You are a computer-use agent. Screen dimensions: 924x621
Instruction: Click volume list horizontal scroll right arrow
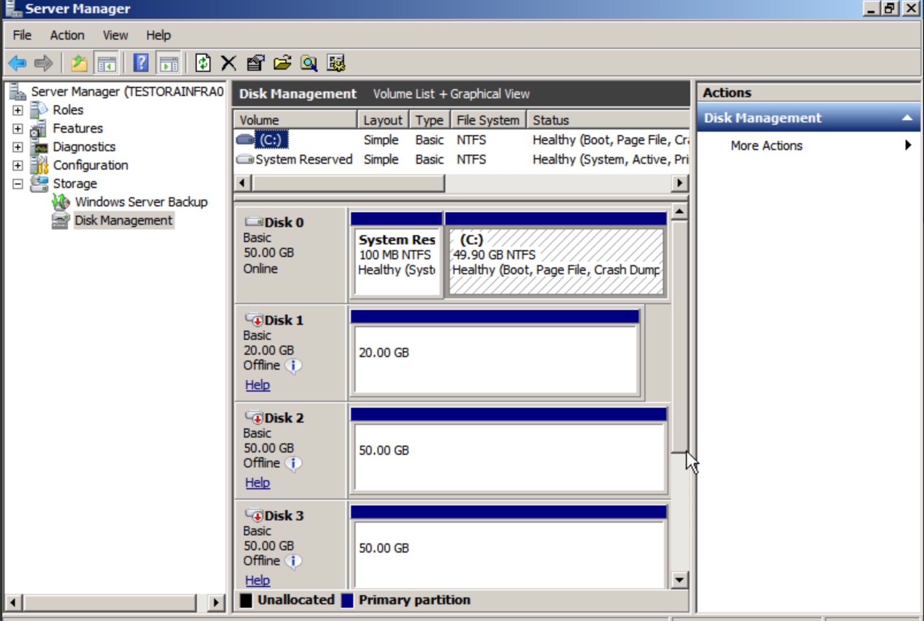tap(680, 183)
